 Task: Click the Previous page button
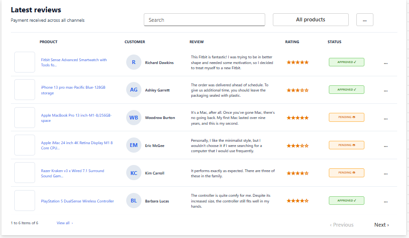[x=342, y=225]
